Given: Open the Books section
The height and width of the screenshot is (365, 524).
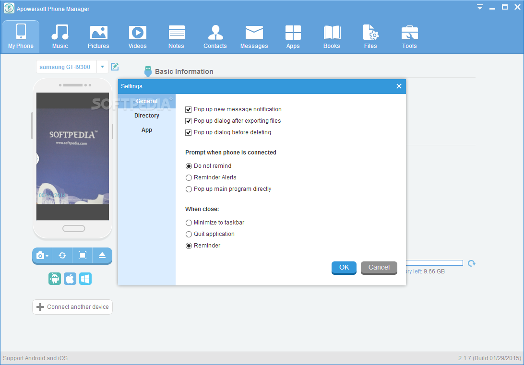Looking at the screenshot, I should click(332, 36).
